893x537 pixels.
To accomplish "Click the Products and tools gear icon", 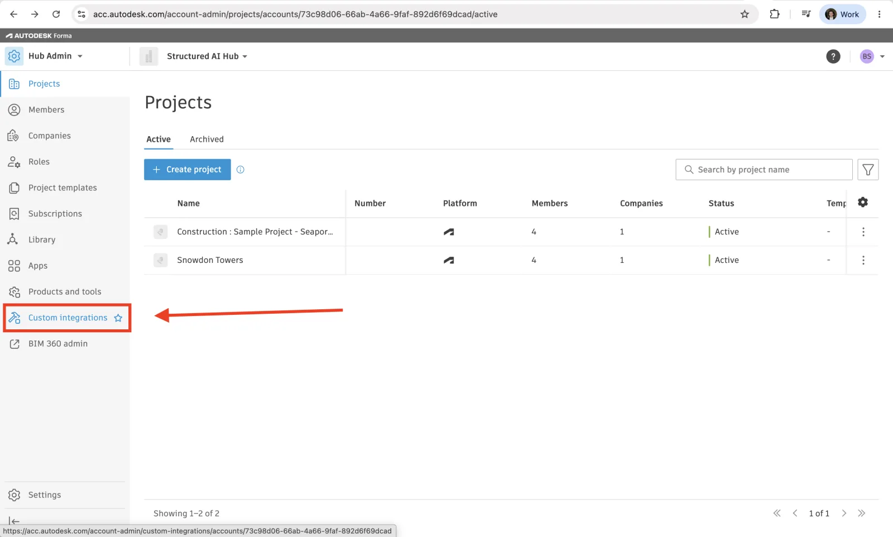I will coord(14,292).
